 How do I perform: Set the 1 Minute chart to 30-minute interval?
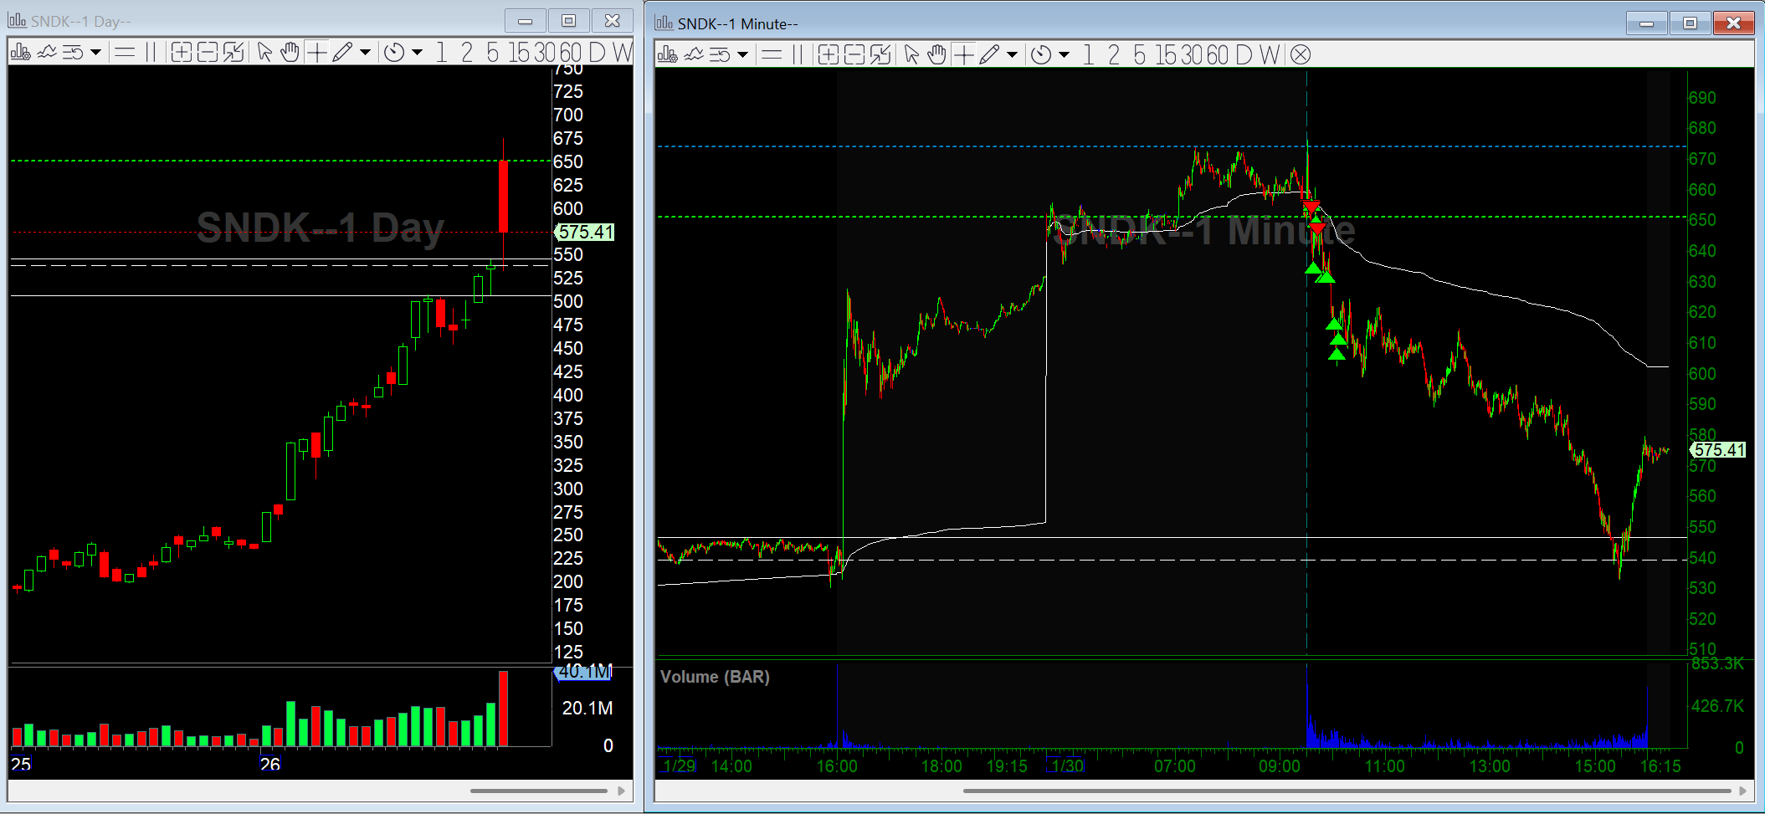coord(1193,55)
